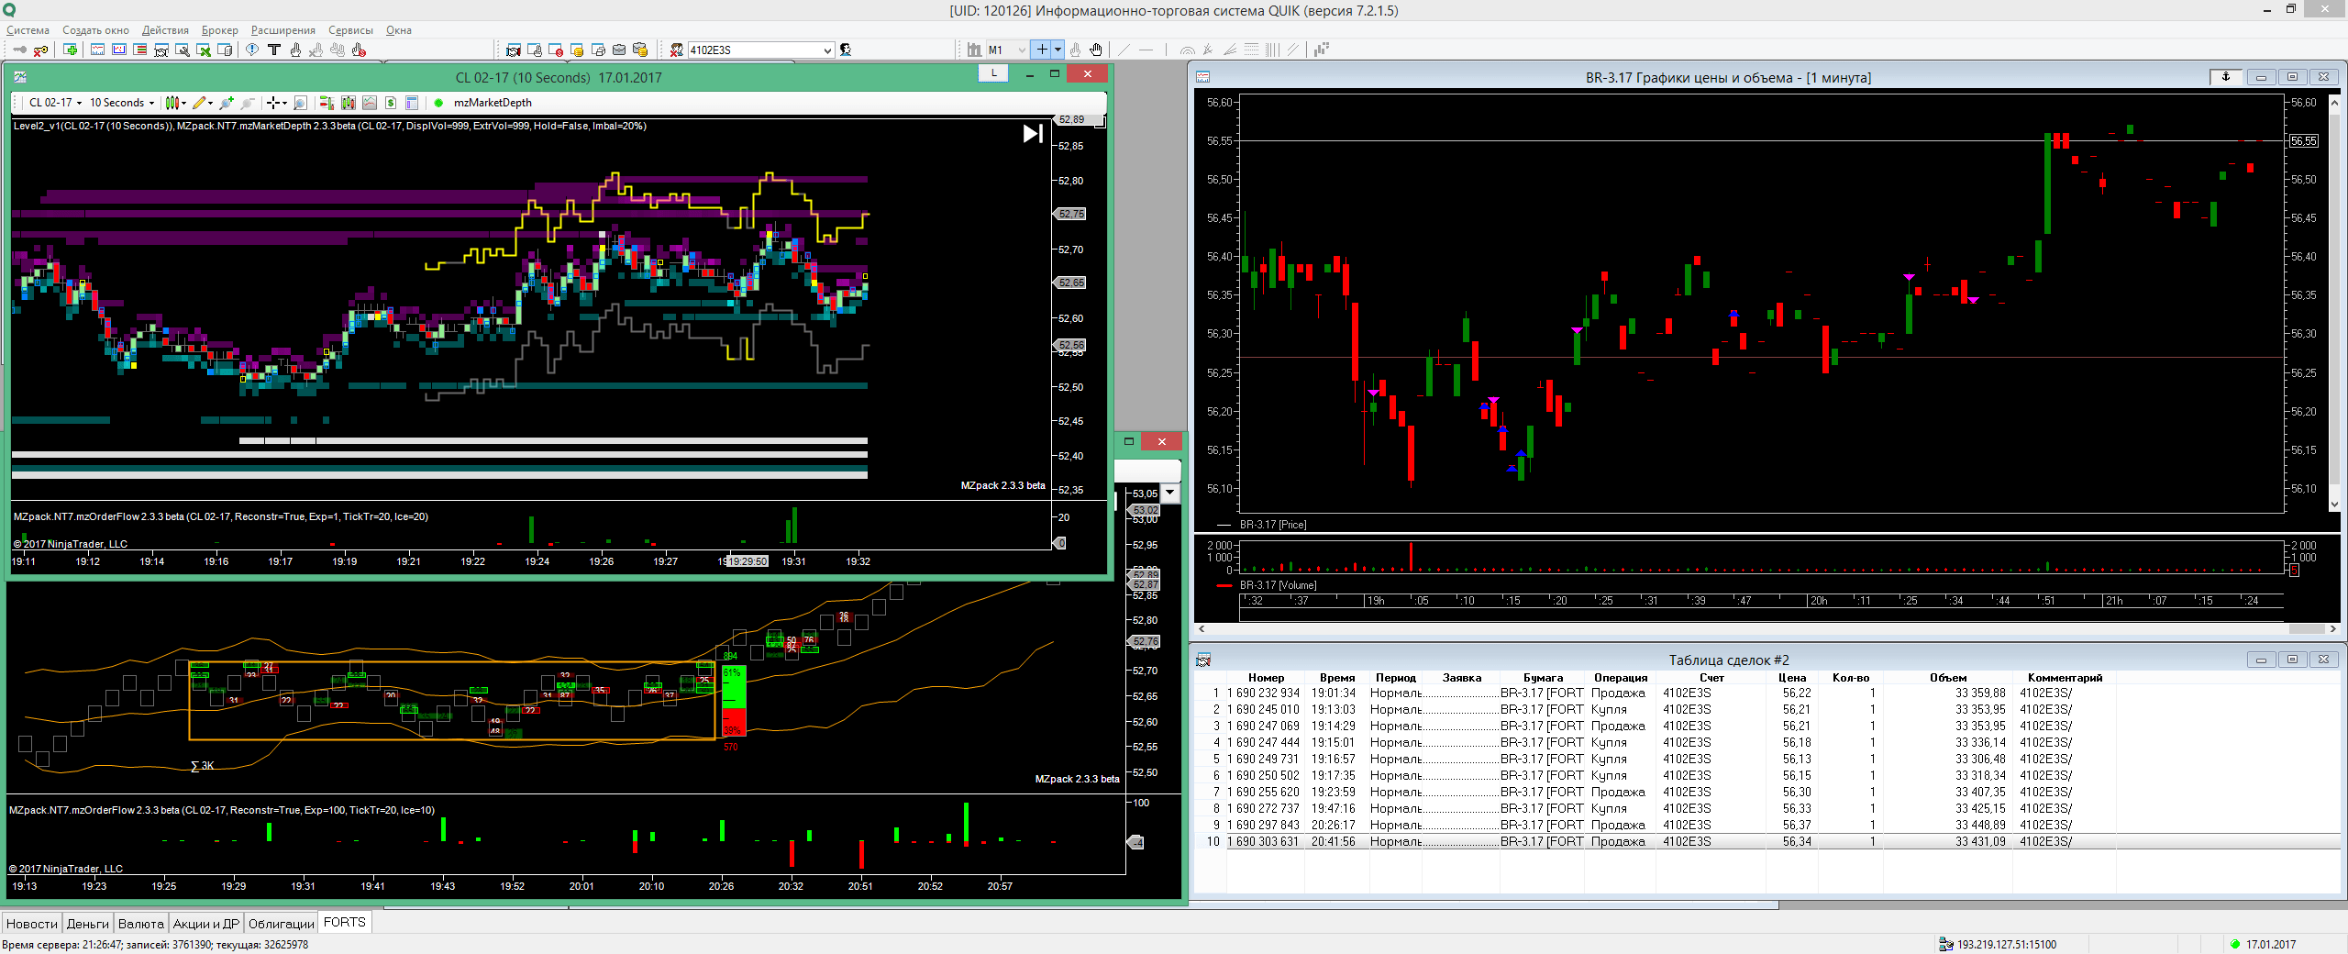The width and height of the screenshot is (2348, 954).
Task: Expand the M1 timeframe combo box
Action: point(1022,50)
